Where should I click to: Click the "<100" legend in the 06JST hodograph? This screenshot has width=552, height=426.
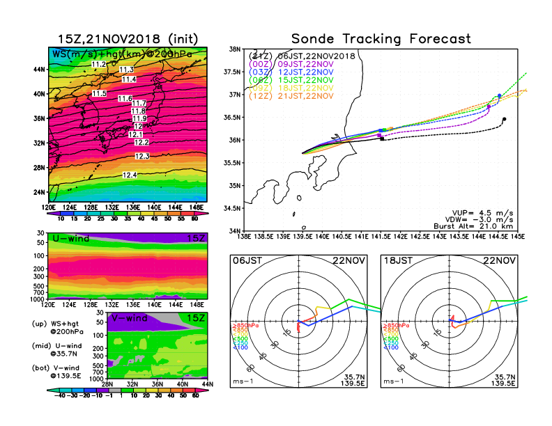[x=240, y=347]
